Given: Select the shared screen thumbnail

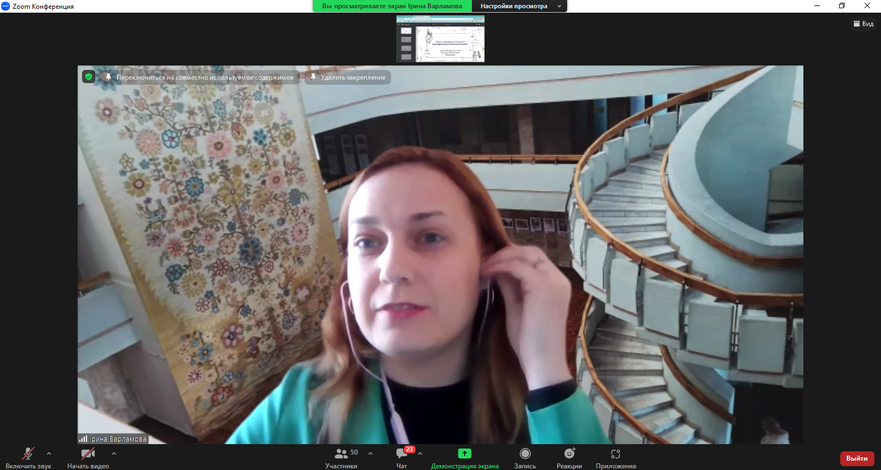Looking at the screenshot, I should 440,39.
